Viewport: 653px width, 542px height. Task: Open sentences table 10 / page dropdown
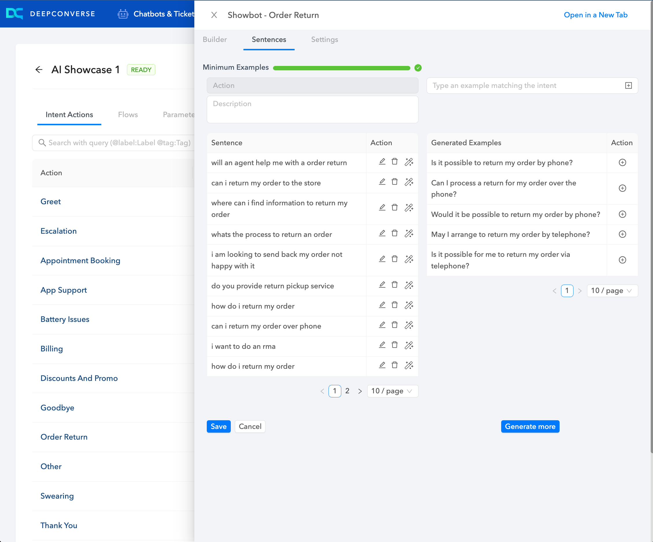(392, 391)
